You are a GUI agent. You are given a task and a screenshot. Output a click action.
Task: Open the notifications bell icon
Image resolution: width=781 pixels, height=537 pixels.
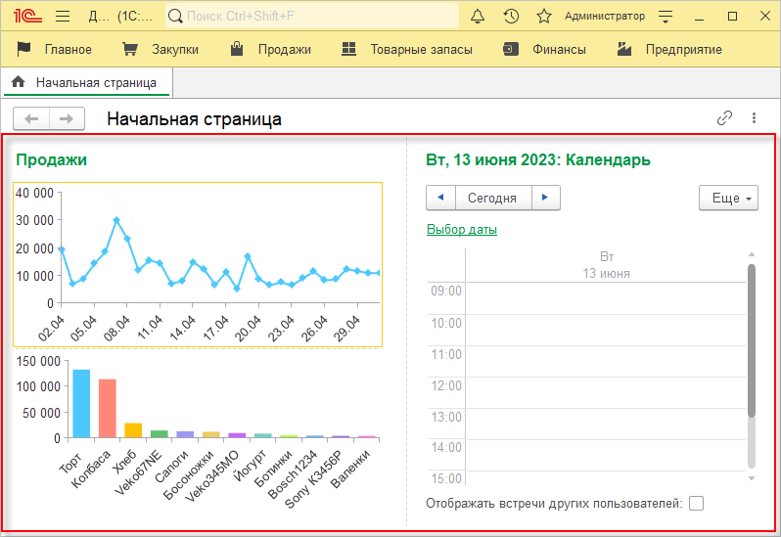pos(478,17)
